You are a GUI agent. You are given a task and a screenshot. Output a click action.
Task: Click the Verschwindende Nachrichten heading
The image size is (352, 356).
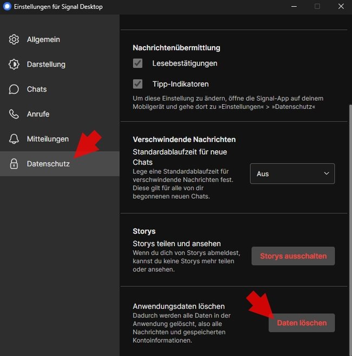pyautogui.click(x=184, y=139)
